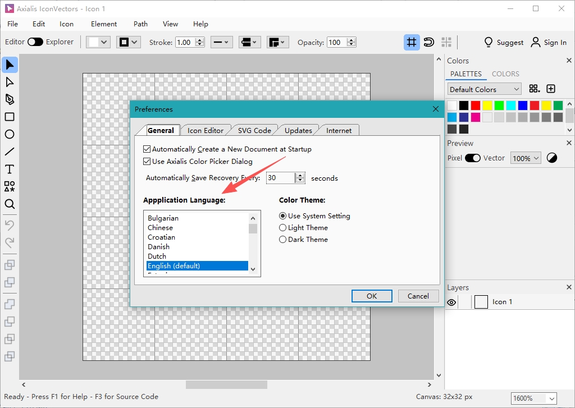Click Cancel in Preferences dialog
The width and height of the screenshot is (575, 408).
[x=418, y=296]
